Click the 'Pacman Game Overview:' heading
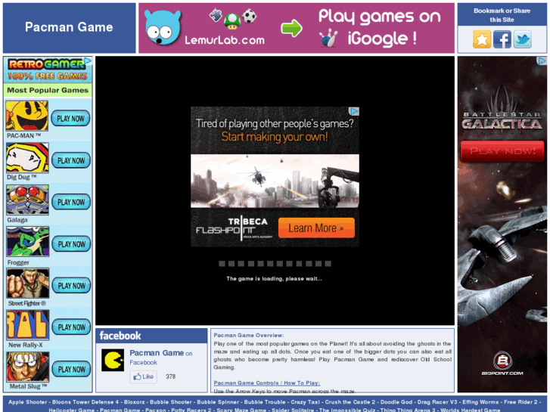Screen dimensions: 550x412 pos(249,335)
